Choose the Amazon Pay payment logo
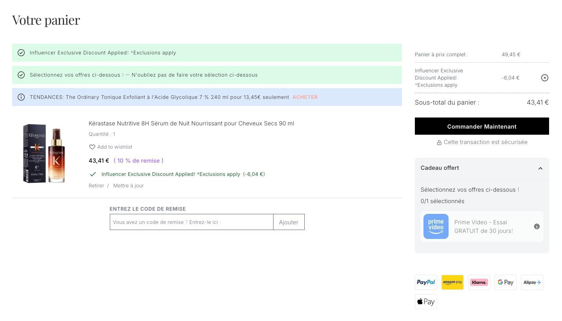 pos(452,282)
